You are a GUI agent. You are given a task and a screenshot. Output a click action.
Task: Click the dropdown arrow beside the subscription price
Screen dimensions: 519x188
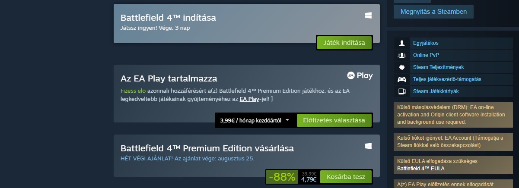point(287,120)
